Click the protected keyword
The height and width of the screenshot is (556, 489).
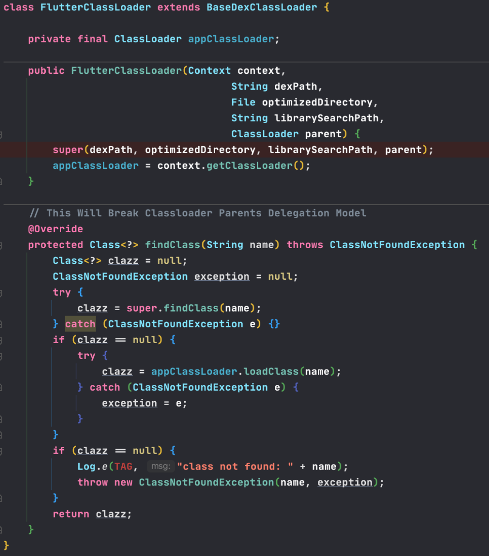55,245
